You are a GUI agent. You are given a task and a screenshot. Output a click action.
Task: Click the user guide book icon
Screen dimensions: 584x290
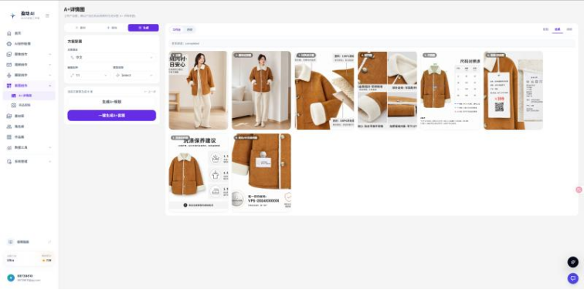(x=11, y=242)
